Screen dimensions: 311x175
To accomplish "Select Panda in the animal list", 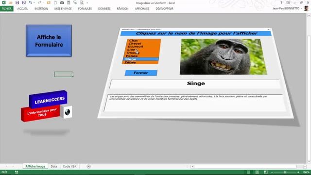I will point(132,56).
